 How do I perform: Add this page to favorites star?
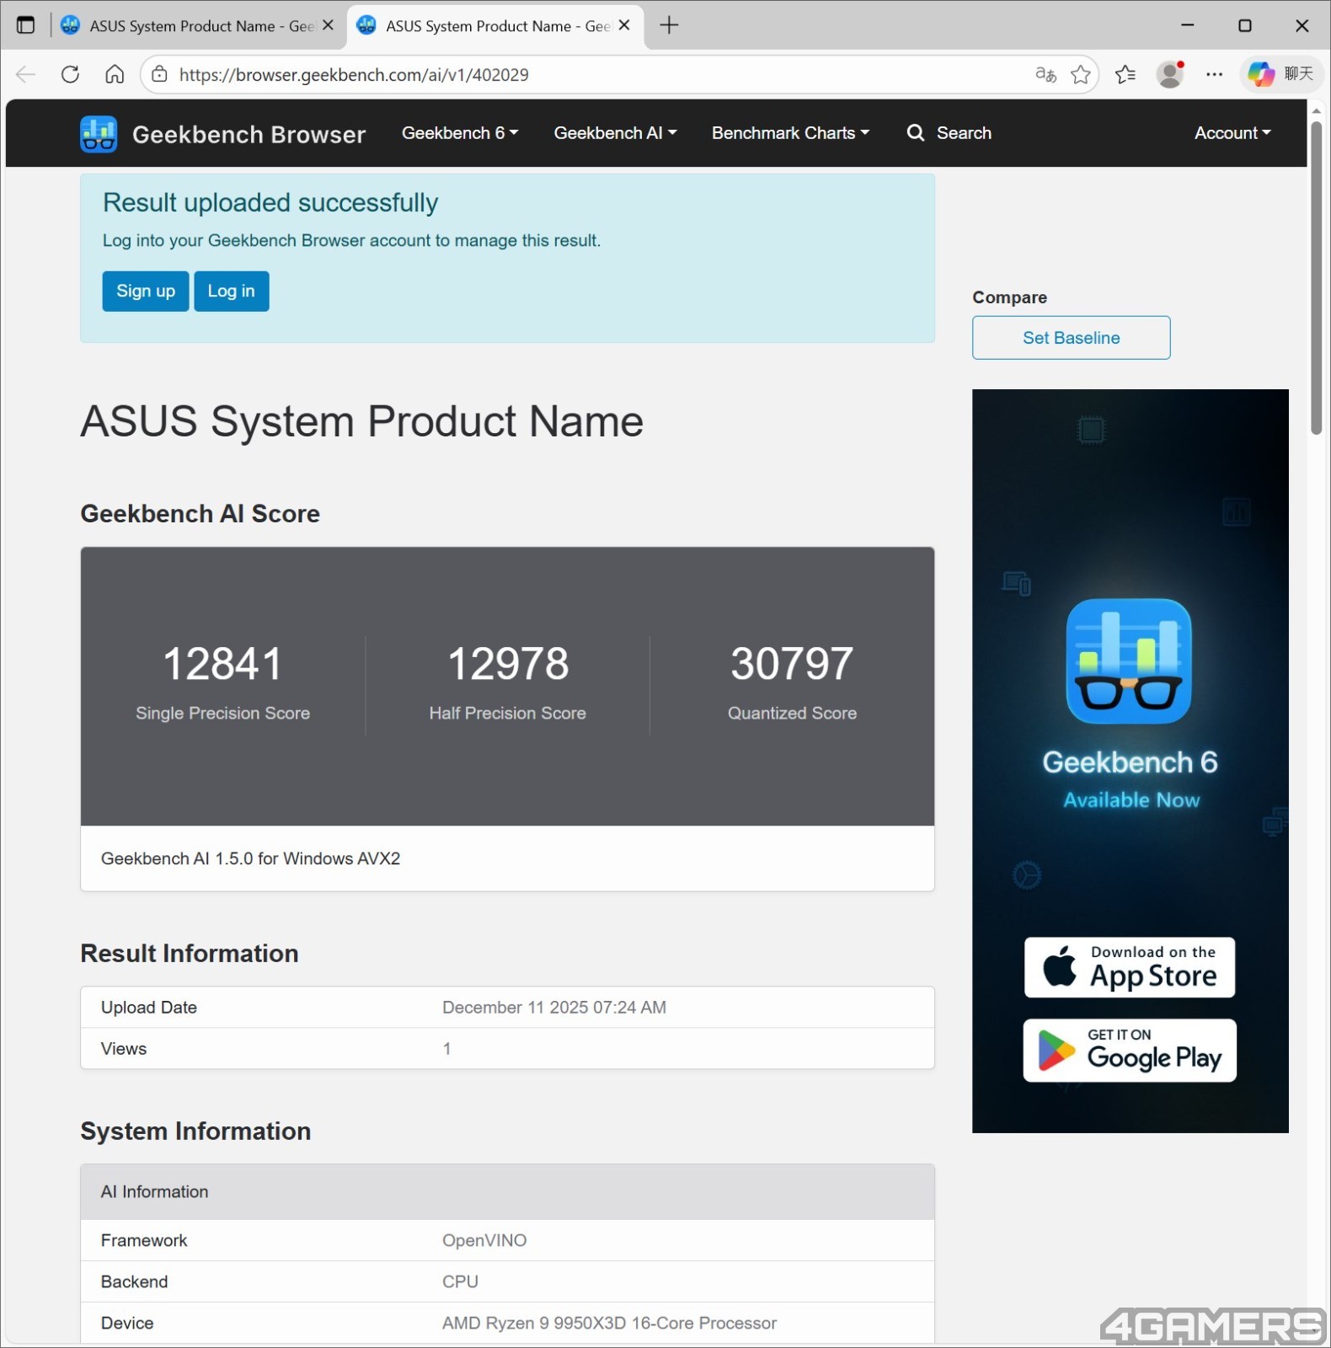(x=1081, y=74)
